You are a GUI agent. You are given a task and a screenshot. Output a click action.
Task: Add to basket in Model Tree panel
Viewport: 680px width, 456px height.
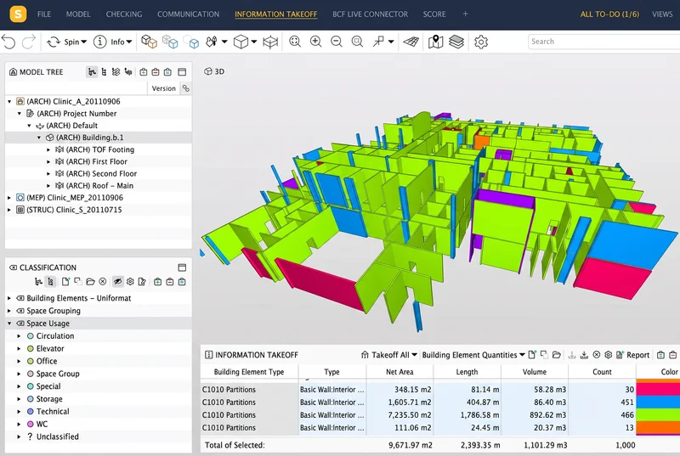pos(144,72)
